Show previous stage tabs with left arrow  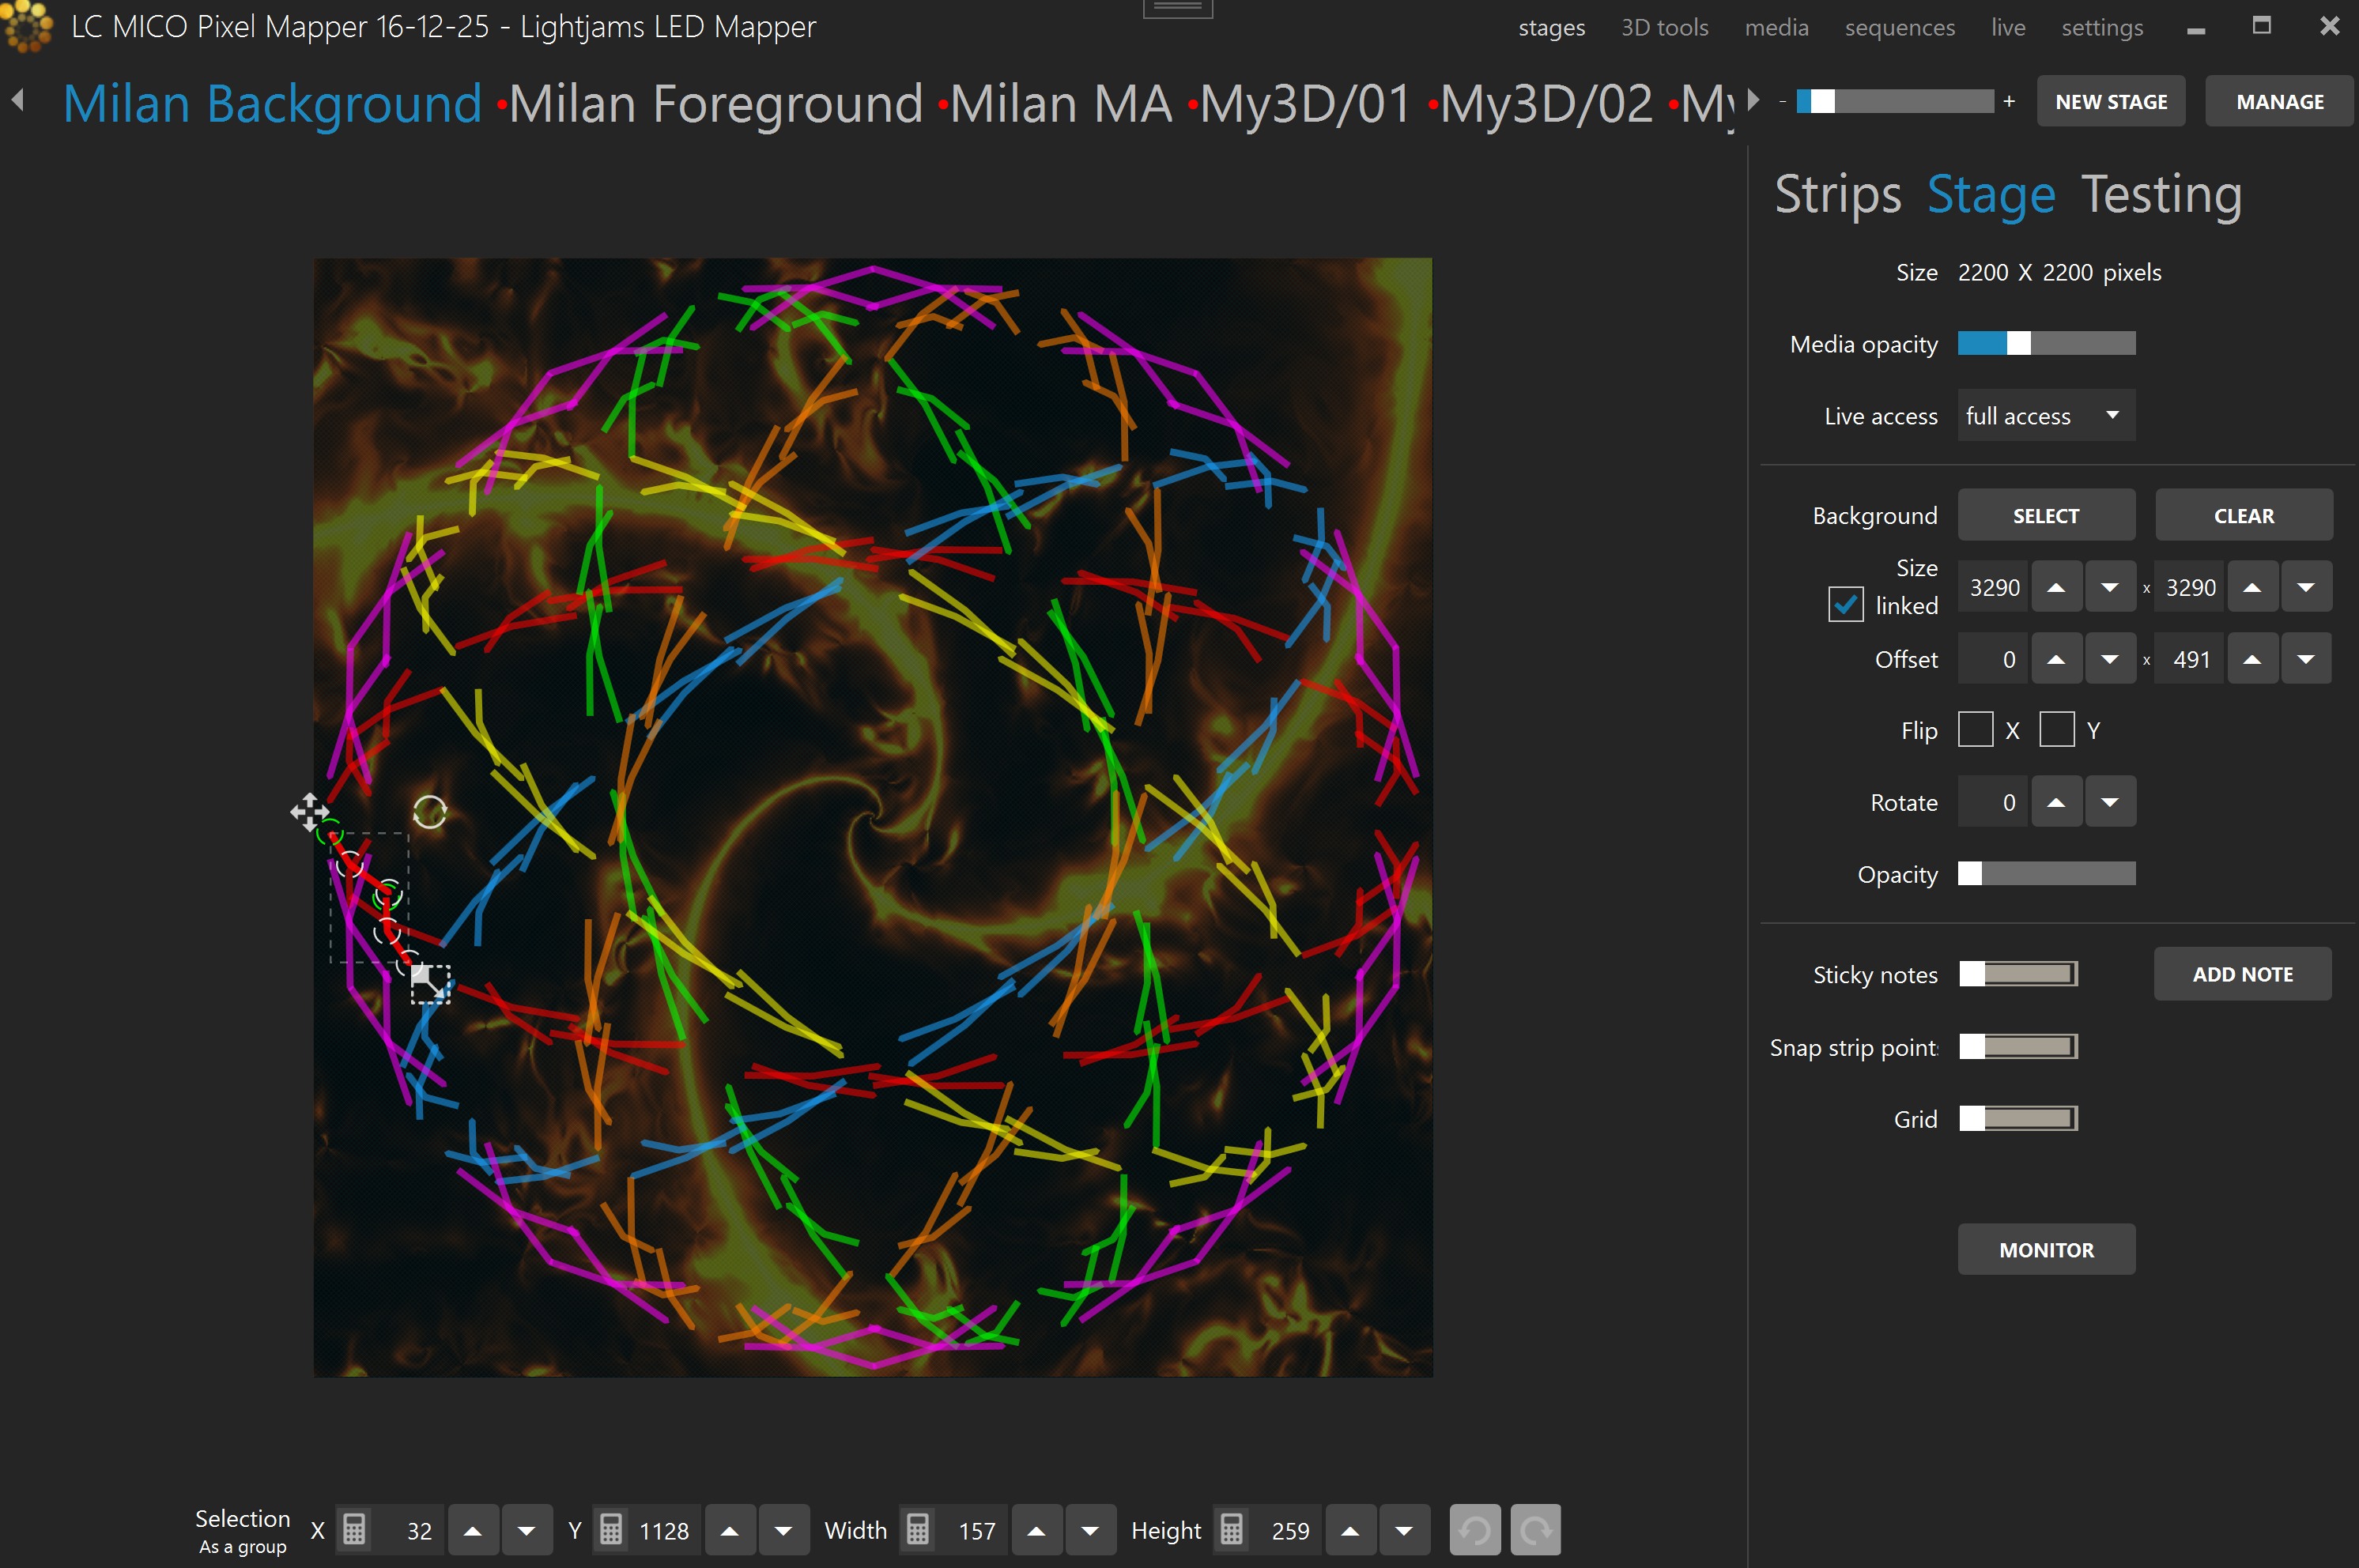tap(18, 100)
